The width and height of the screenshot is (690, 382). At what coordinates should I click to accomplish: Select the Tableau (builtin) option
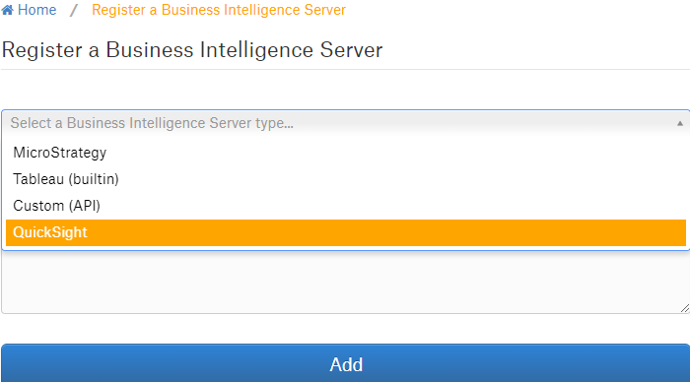click(x=345, y=179)
